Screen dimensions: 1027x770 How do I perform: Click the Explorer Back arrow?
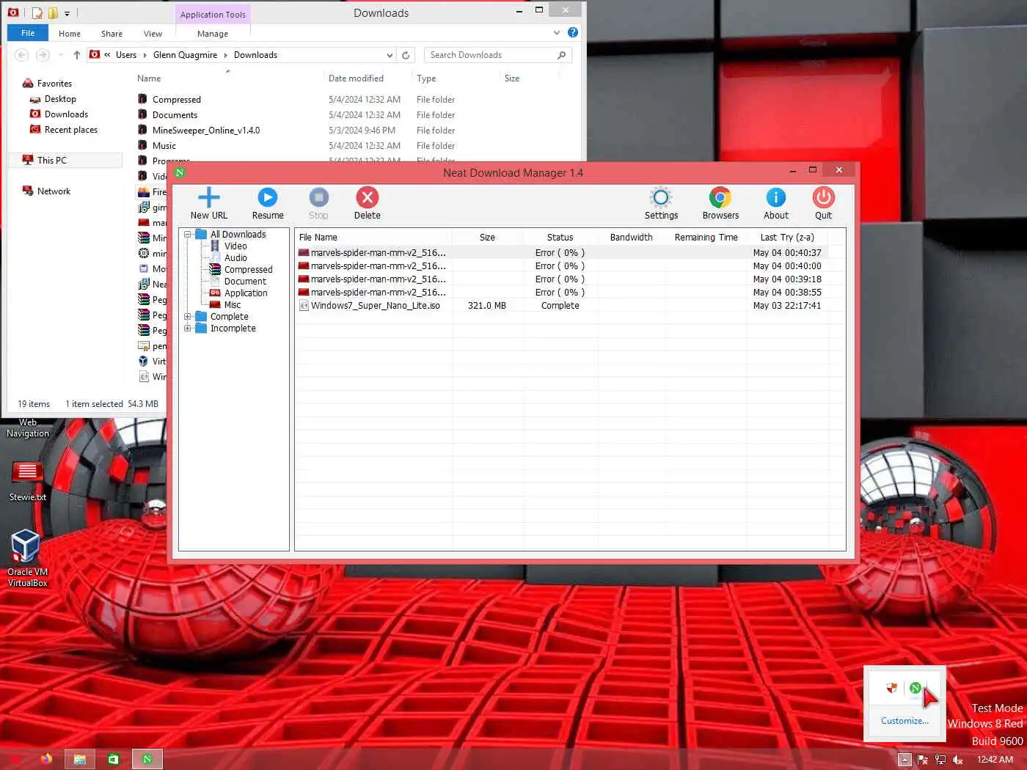point(22,55)
